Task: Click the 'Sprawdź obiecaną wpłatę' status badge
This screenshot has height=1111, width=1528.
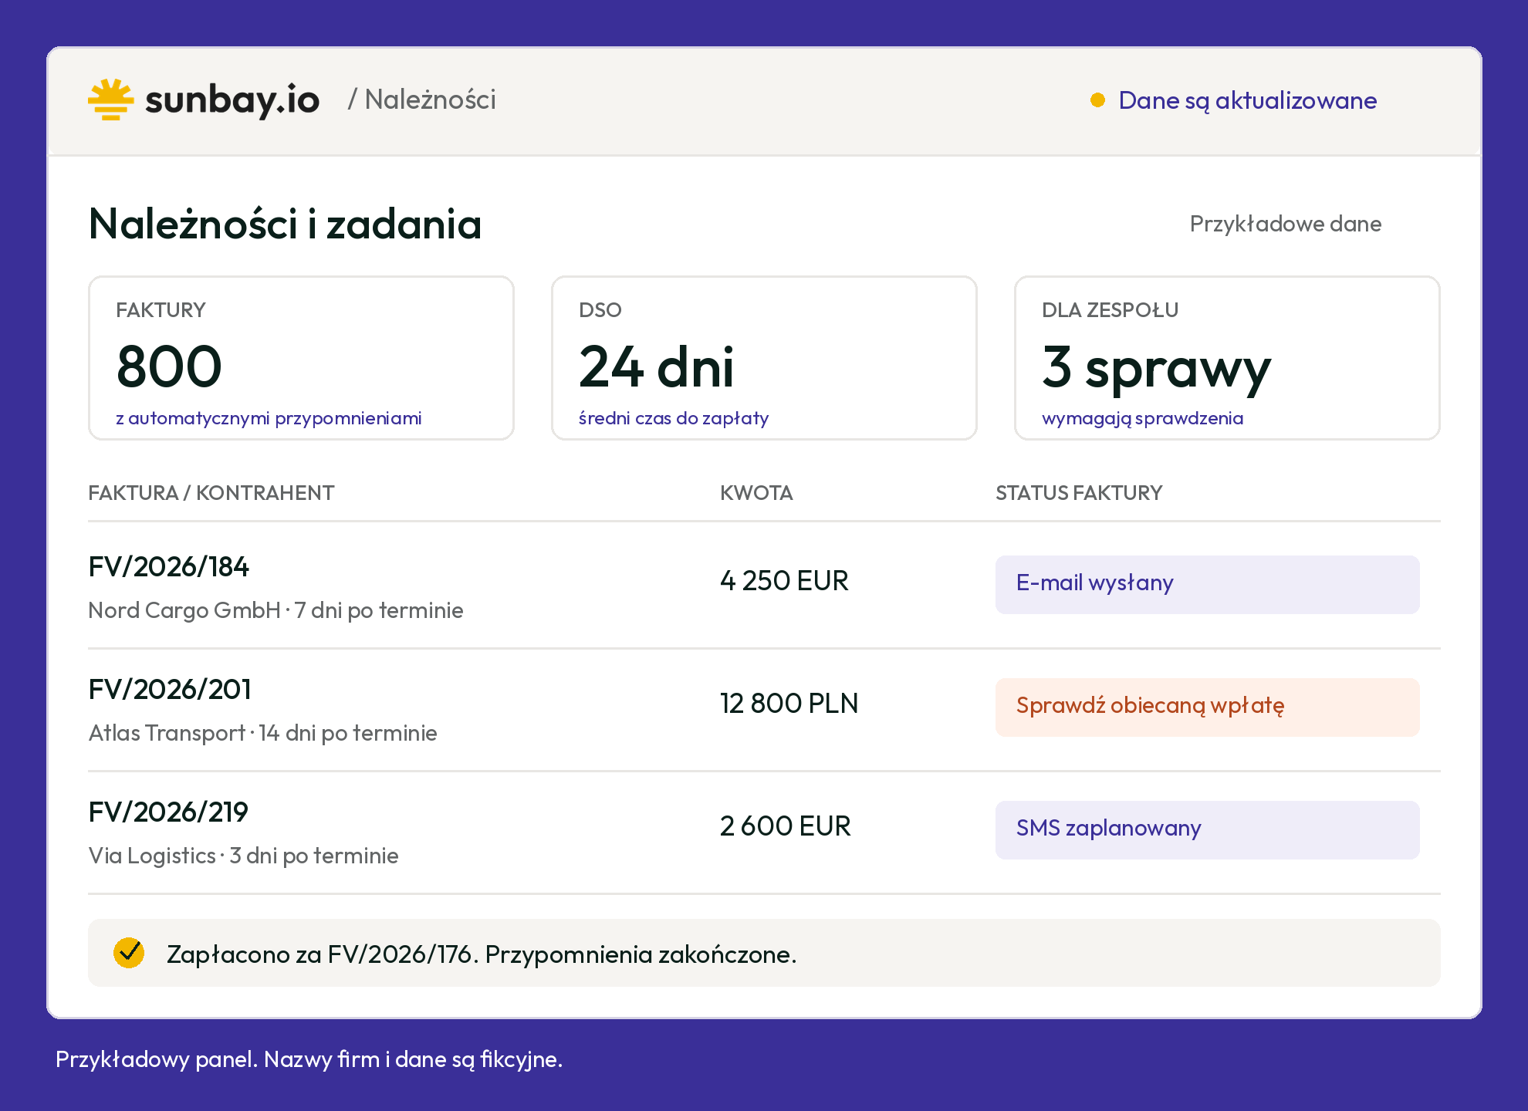Action: [x=1207, y=707]
